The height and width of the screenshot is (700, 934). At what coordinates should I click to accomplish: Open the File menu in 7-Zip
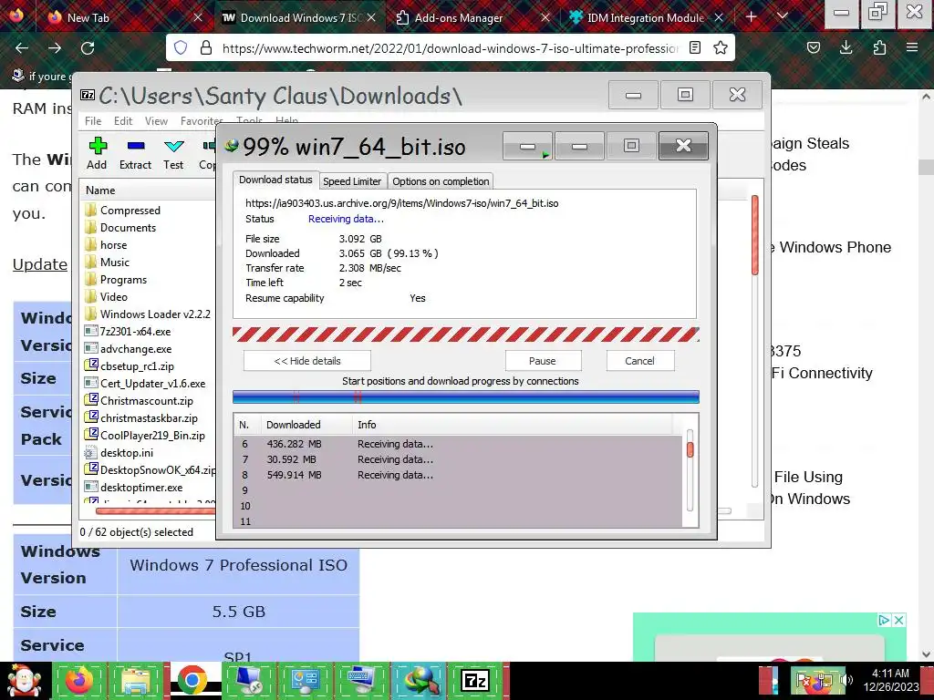click(93, 121)
